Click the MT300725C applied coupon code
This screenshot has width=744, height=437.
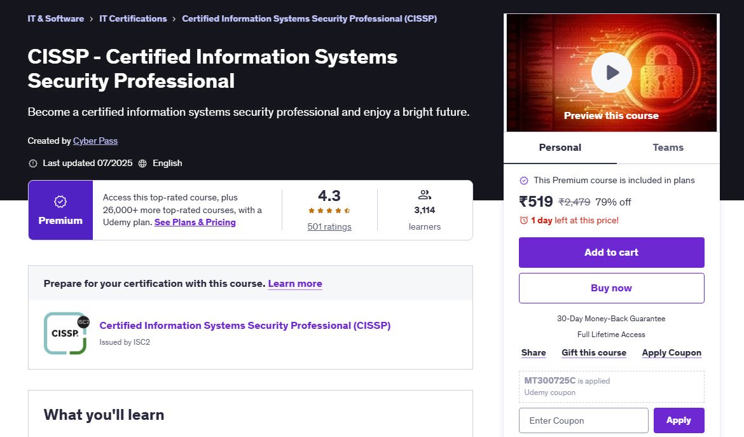[x=549, y=380]
